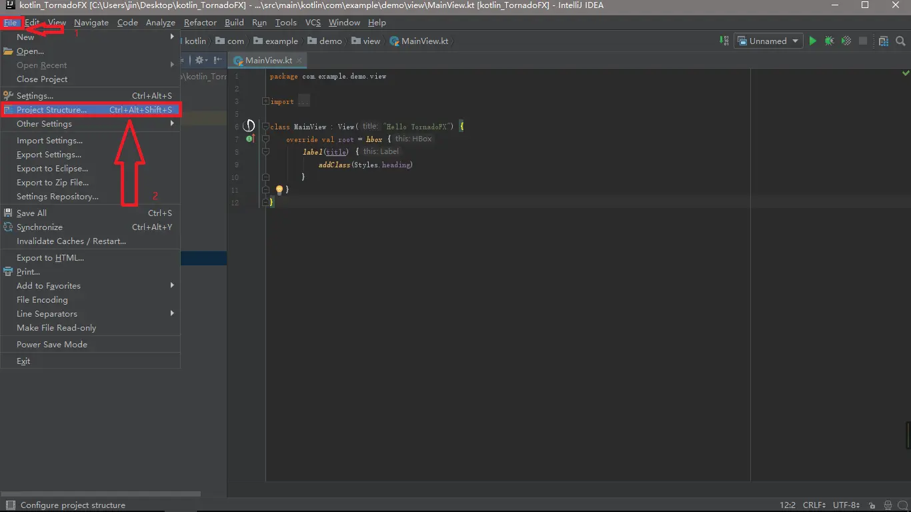Screen dimensions: 911x512
Task: Expand the collapsed import block
Action: [x=266, y=101]
